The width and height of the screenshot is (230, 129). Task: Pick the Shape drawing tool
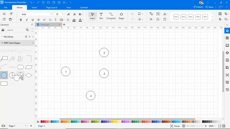(x=121, y=16)
